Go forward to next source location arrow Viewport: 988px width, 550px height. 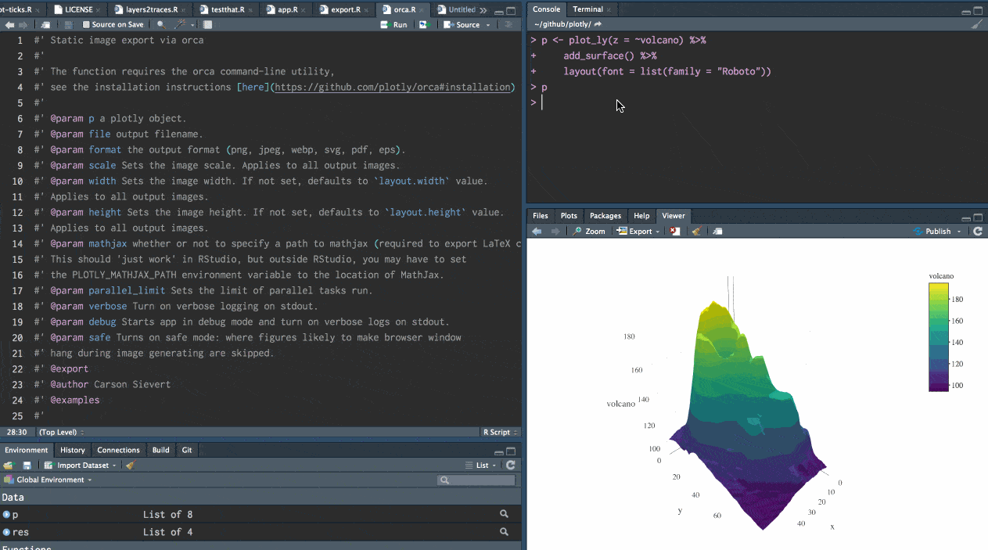pos(22,25)
